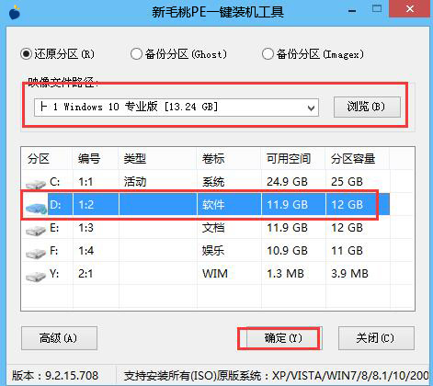Click the 10.9 GB free space cell
The image size is (433, 386).
(287, 251)
